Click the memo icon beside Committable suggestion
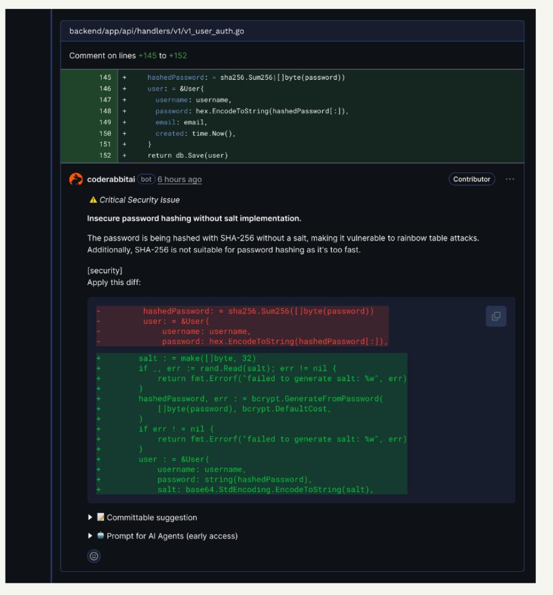Image resolution: width=553 pixels, height=595 pixels. [101, 518]
